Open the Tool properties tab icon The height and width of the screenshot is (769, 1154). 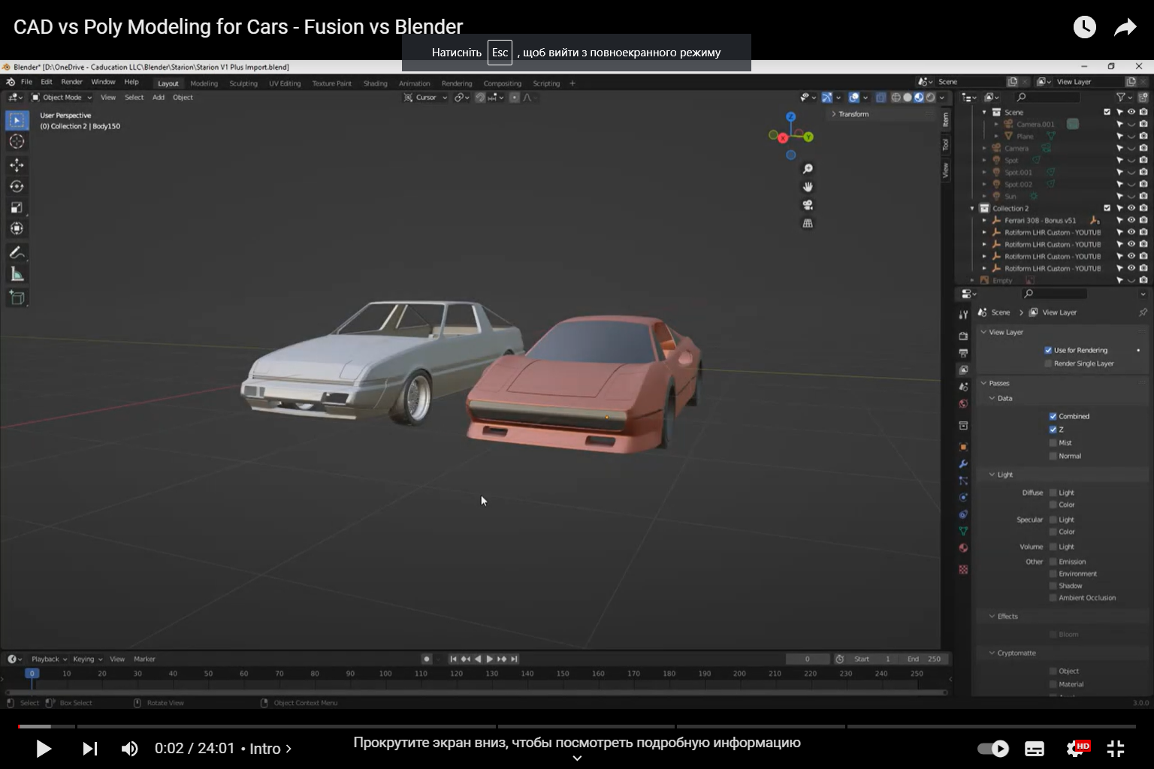point(963,315)
